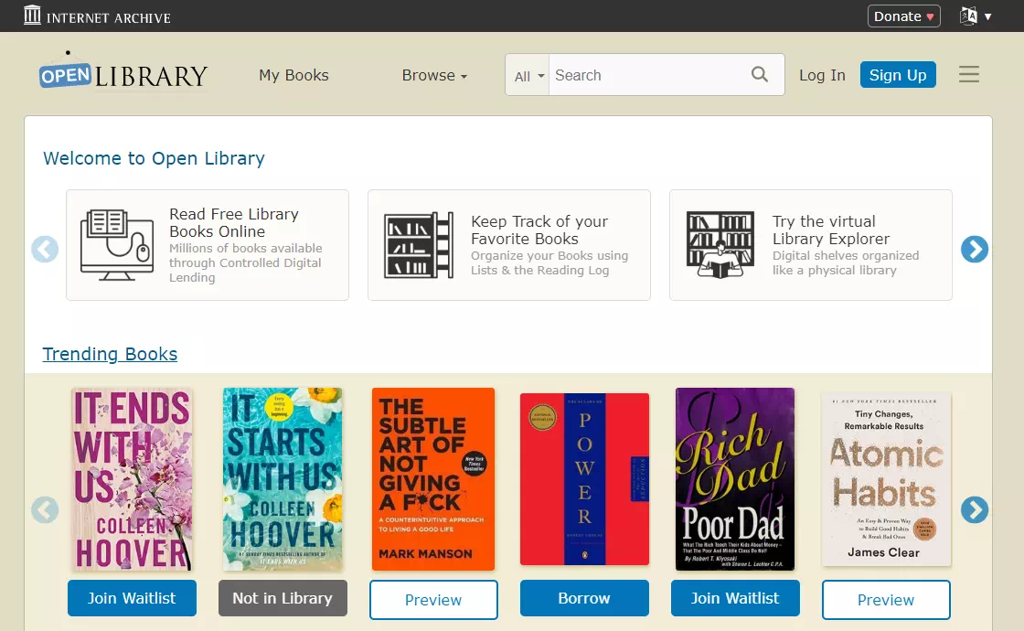Join Waitlist for It Ends With Us

pos(132,598)
